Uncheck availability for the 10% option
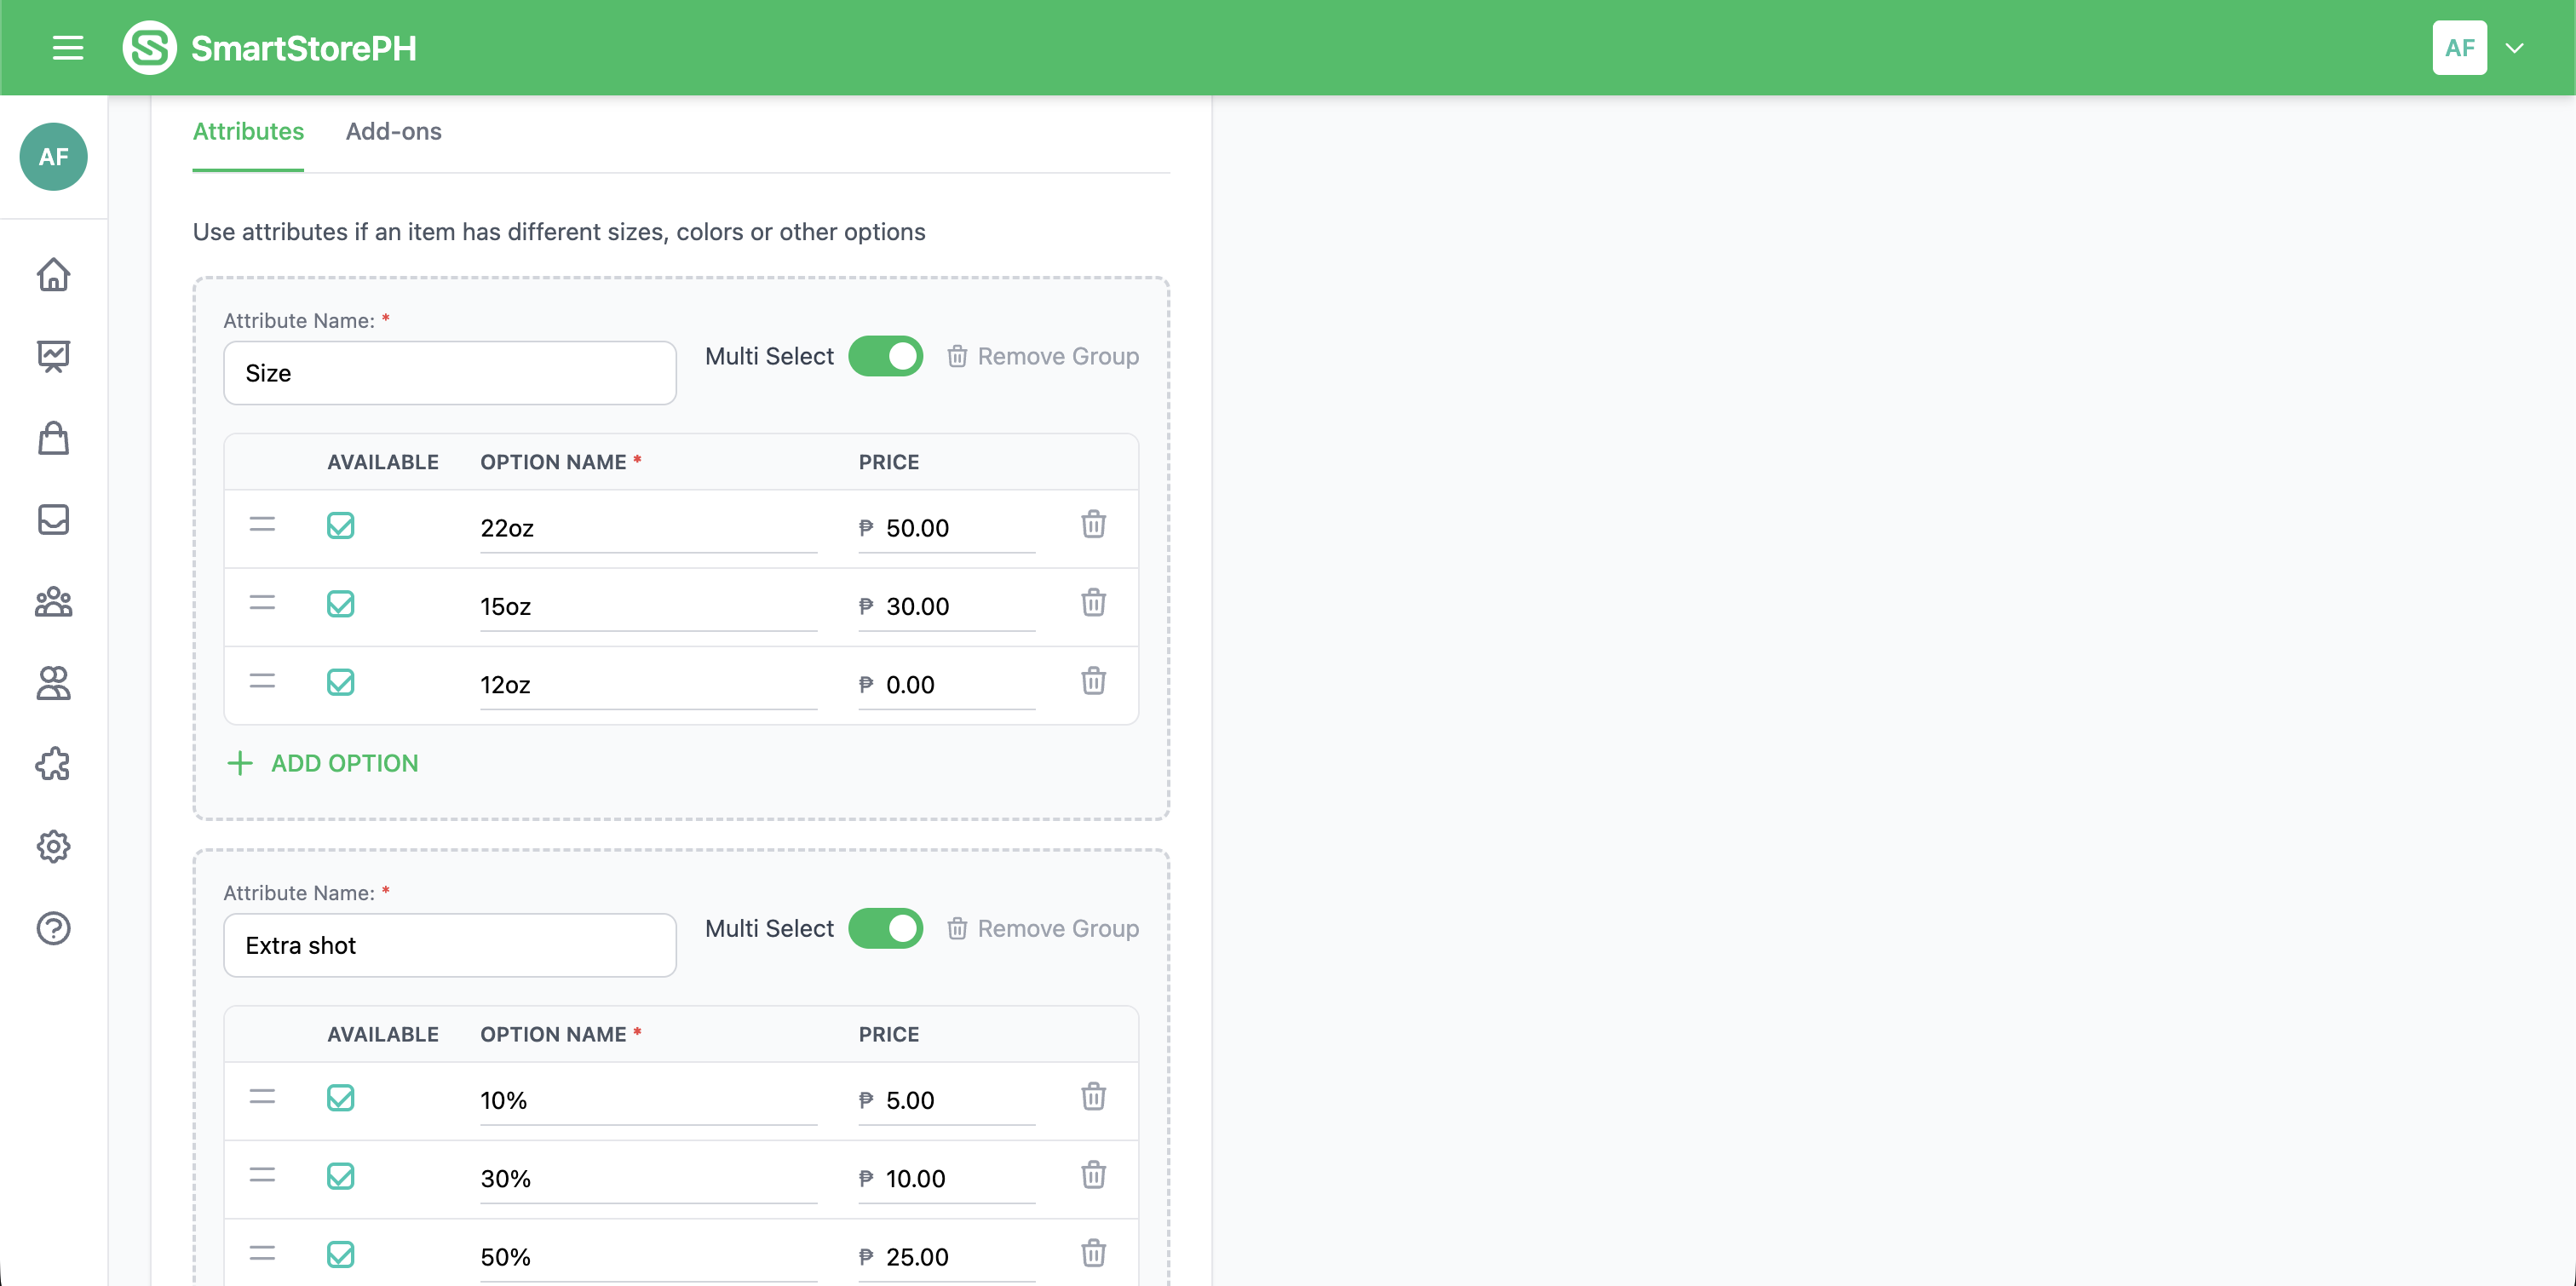2576x1286 pixels. (x=340, y=1098)
